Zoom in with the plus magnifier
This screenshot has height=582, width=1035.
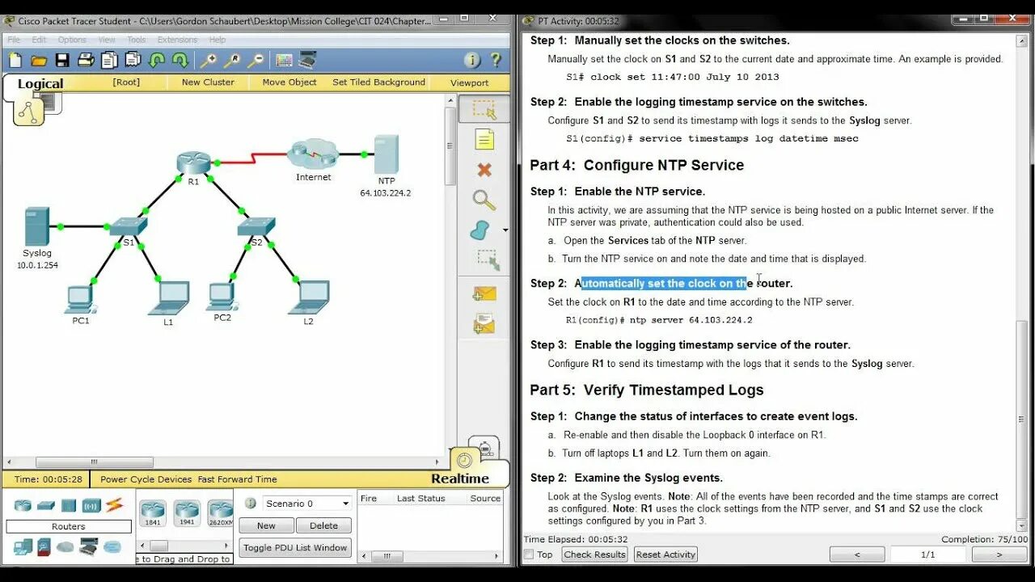coord(209,60)
